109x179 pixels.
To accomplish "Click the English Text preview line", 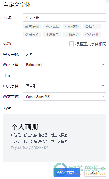I will coord(30,148).
